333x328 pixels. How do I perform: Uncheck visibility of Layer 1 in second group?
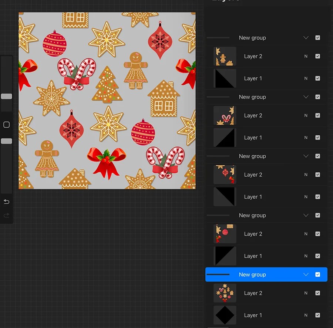tap(318, 137)
